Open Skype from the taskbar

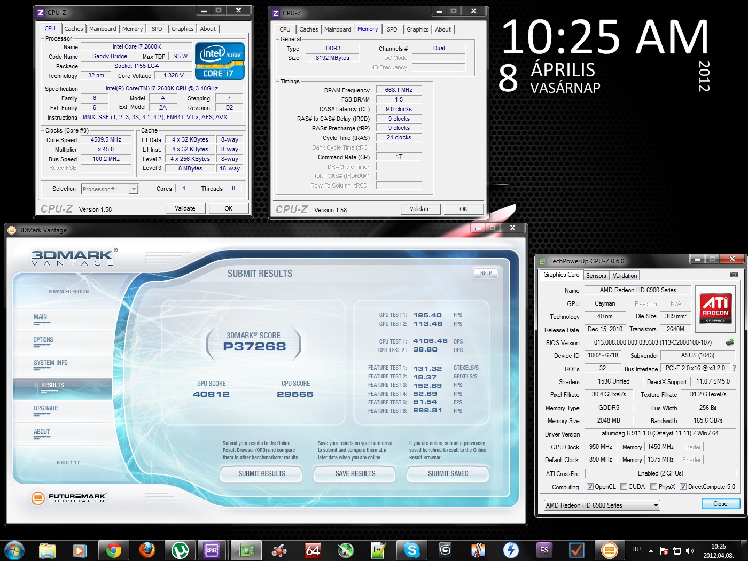pyautogui.click(x=411, y=550)
